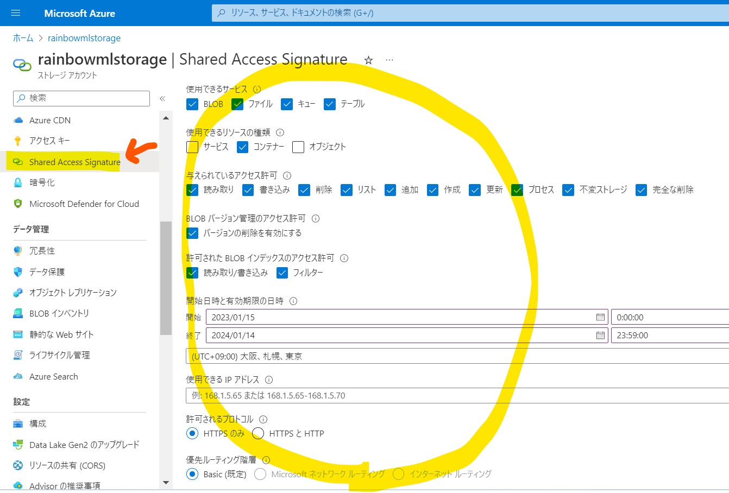The height and width of the screenshot is (493, 729).
Task: Open the rainbowmlstorage breadcrumb link
Action: (84, 38)
